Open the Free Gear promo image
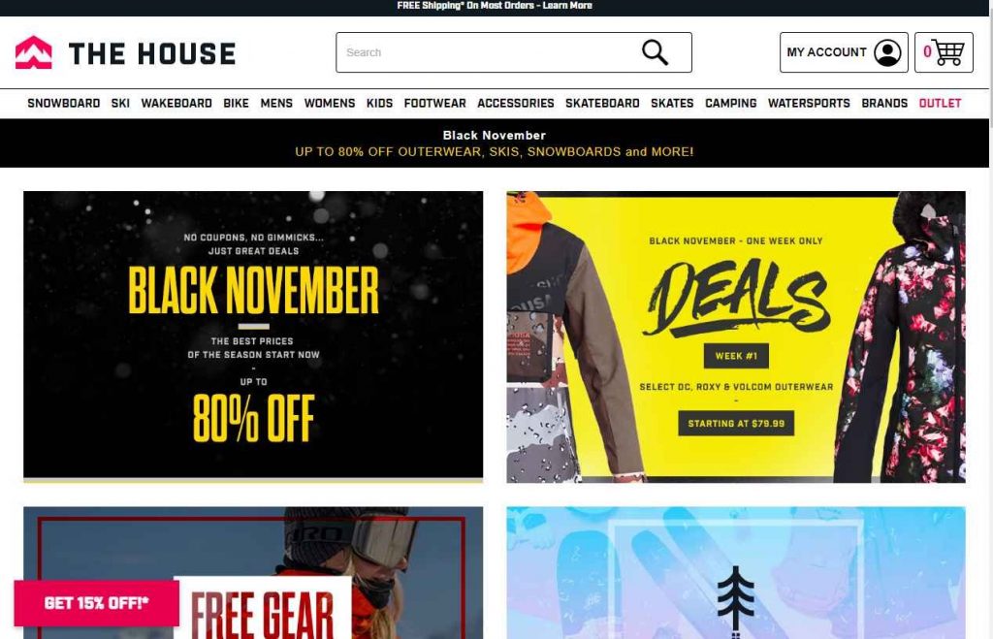Viewport: 993px width, 639px height. point(253,572)
